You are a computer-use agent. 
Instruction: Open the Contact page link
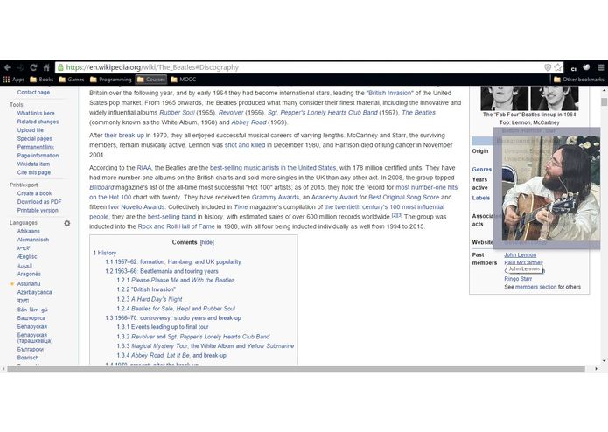[x=33, y=92]
